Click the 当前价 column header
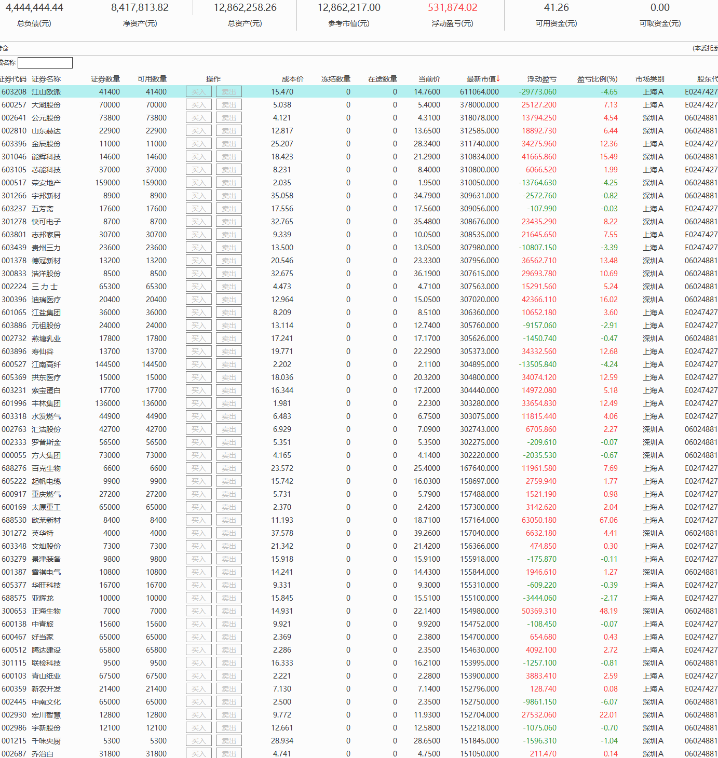Viewport: 718px width, 758px height. click(429, 79)
